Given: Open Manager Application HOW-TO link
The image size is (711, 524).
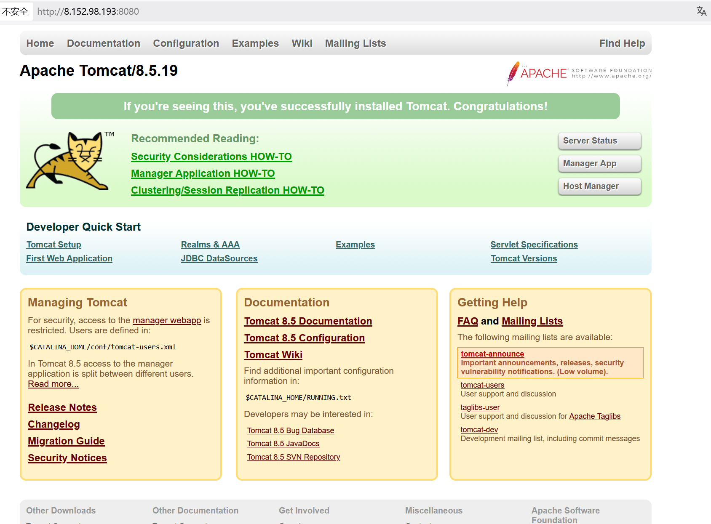Looking at the screenshot, I should 203,173.
